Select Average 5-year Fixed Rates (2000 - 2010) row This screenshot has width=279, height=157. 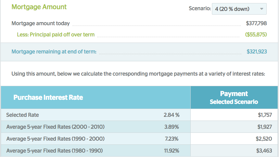(x=139, y=127)
